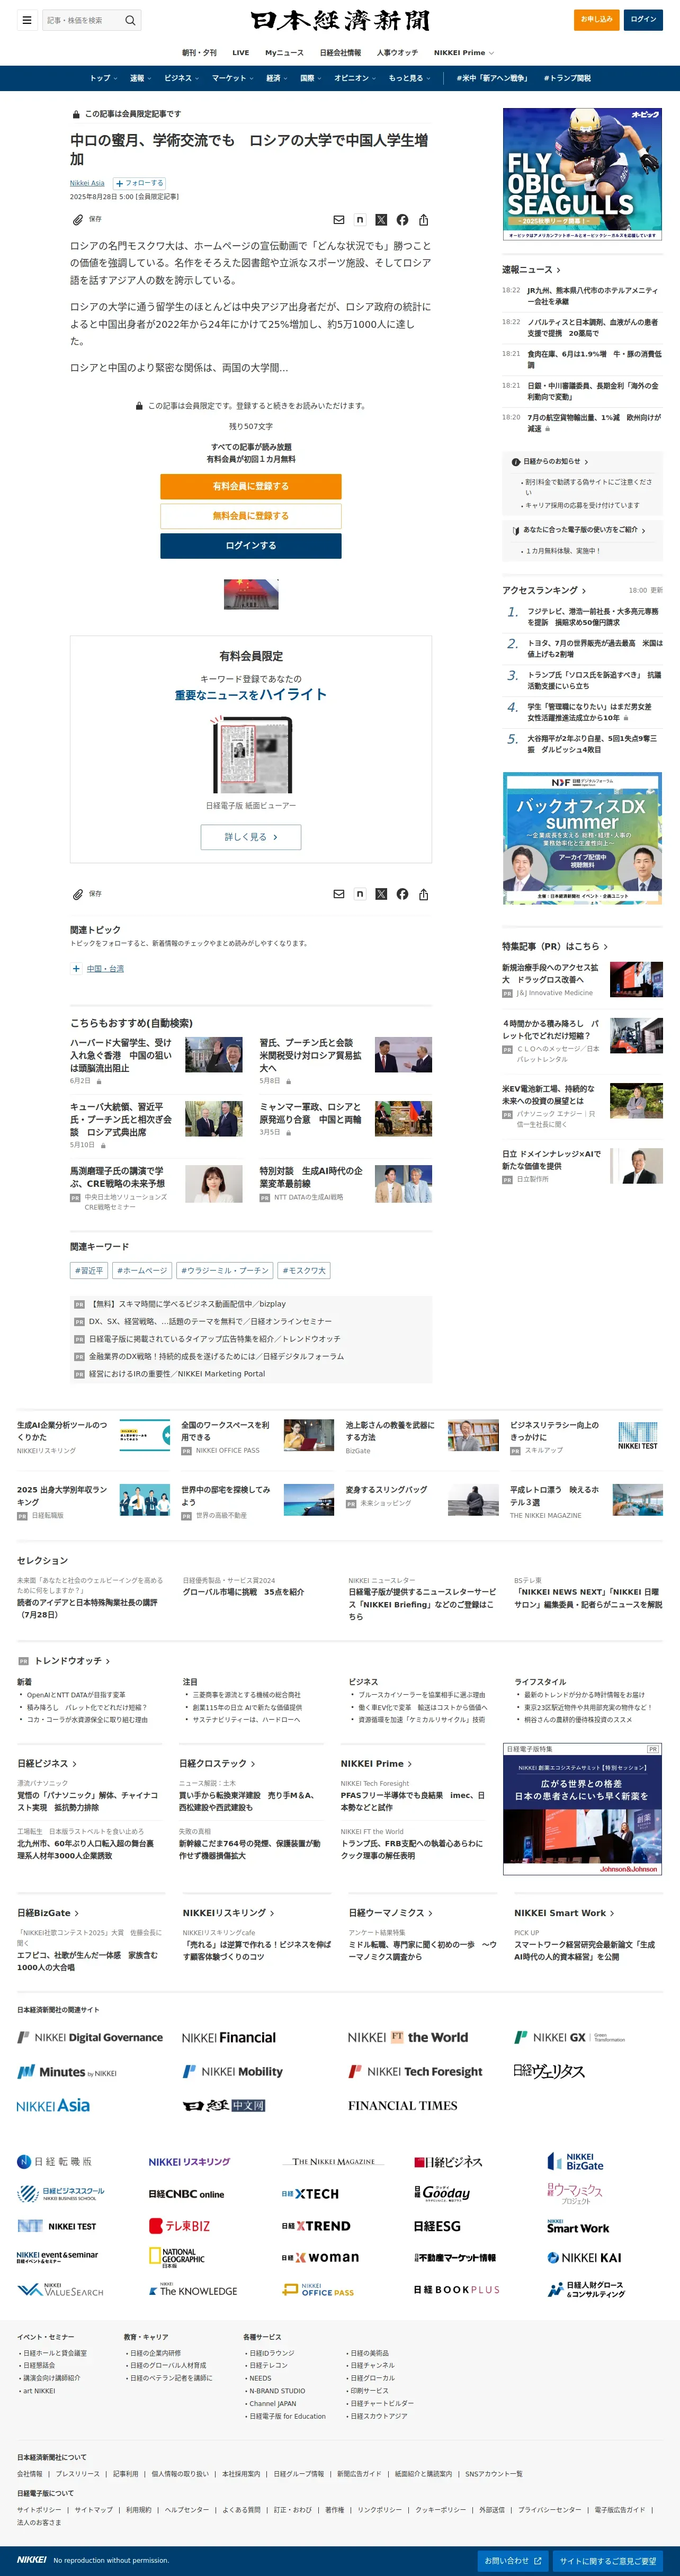The width and height of the screenshot is (680, 2576).
Task: Open アクセスランキング section link
Action: click(x=544, y=590)
